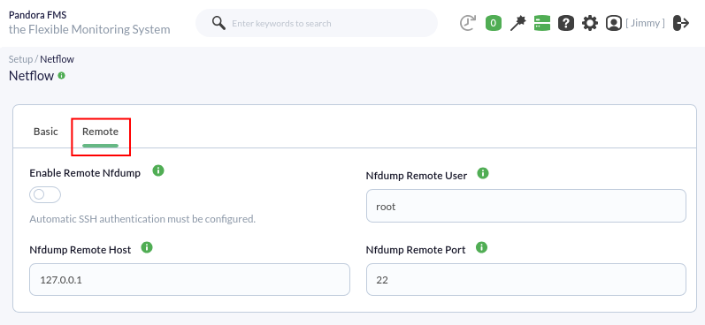Click the logout arrow icon

click(681, 23)
